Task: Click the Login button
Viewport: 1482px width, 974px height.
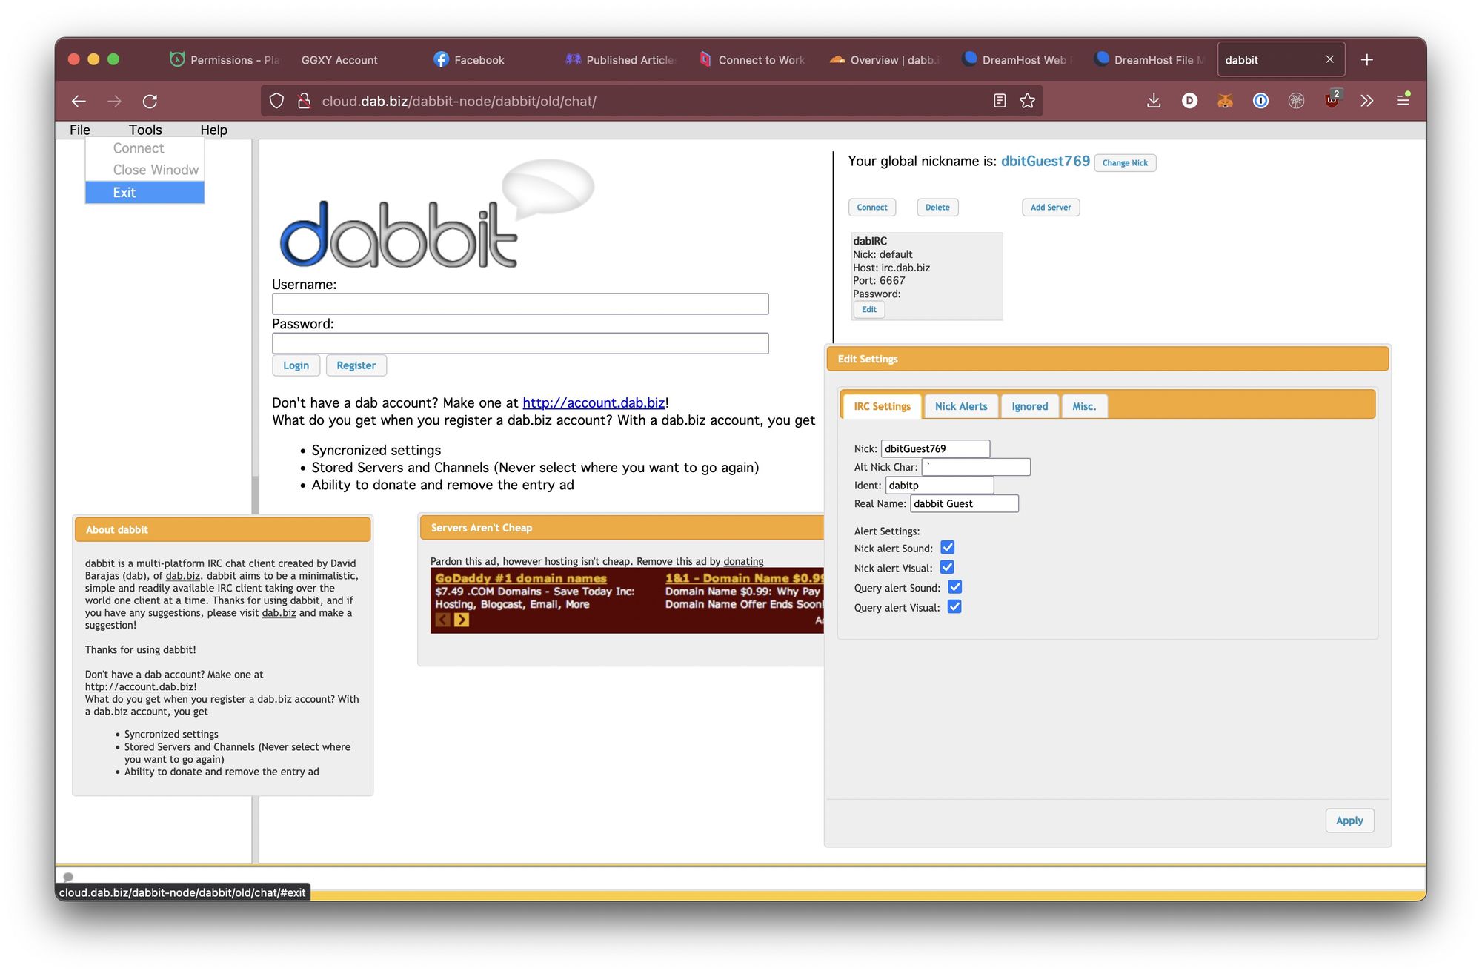Action: (x=296, y=365)
